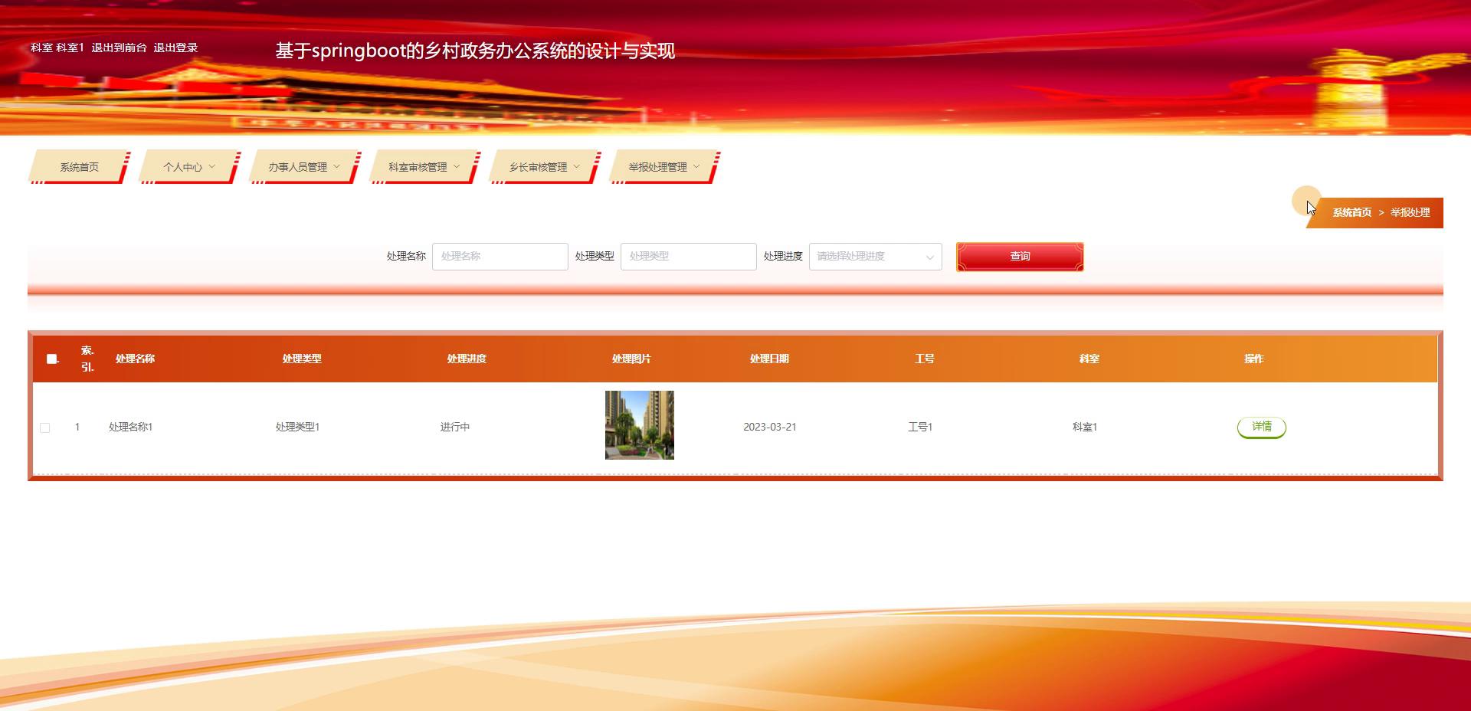Click the 操作 column header

click(x=1254, y=359)
